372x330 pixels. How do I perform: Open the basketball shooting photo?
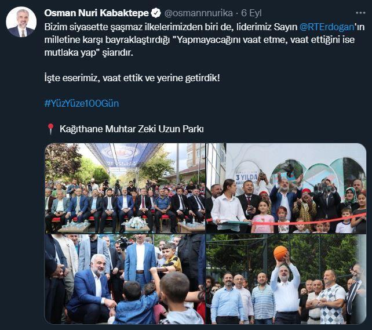[286, 279]
